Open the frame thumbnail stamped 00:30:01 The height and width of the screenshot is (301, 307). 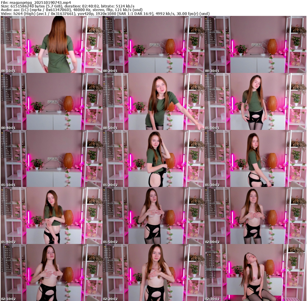click(255, 44)
